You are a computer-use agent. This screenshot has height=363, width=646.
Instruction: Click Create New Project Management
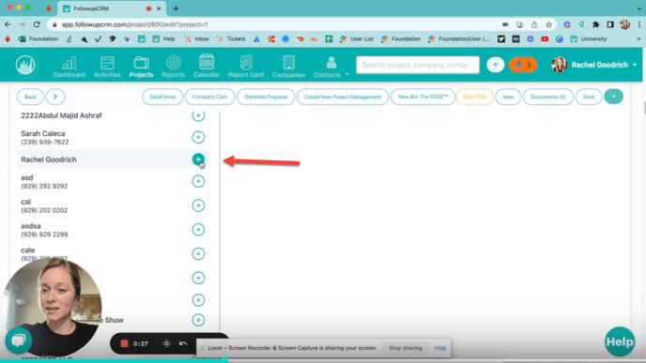[x=343, y=97]
